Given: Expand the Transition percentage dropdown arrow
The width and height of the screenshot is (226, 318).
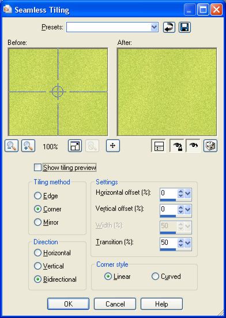Looking at the screenshot, I should point(188,243).
